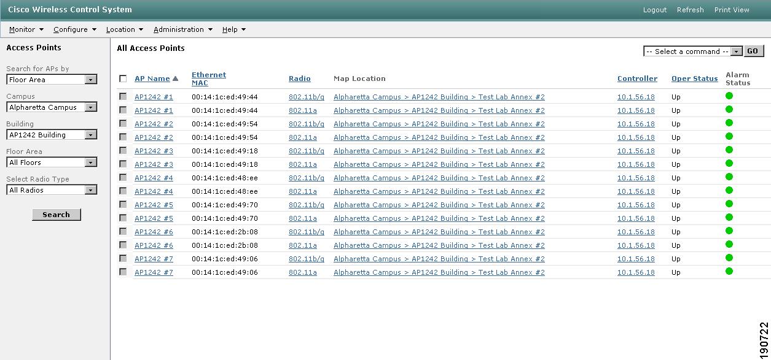This screenshot has height=360, width=771.
Task: Sort by AP Name column header
Action: point(152,79)
